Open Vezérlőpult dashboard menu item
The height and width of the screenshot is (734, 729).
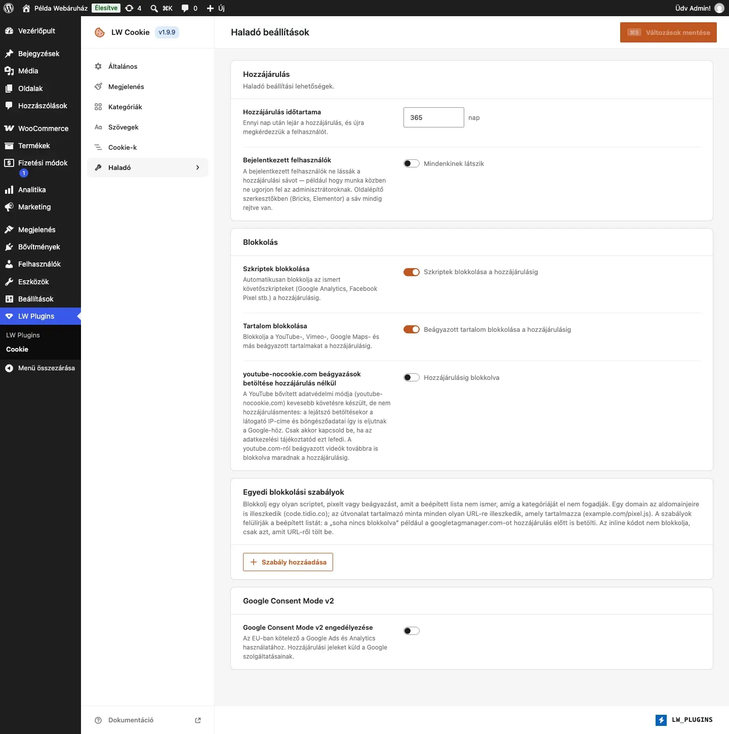pos(40,31)
